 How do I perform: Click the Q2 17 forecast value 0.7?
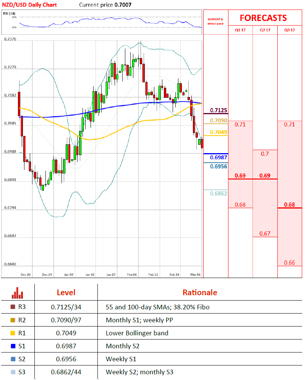[265, 154]
